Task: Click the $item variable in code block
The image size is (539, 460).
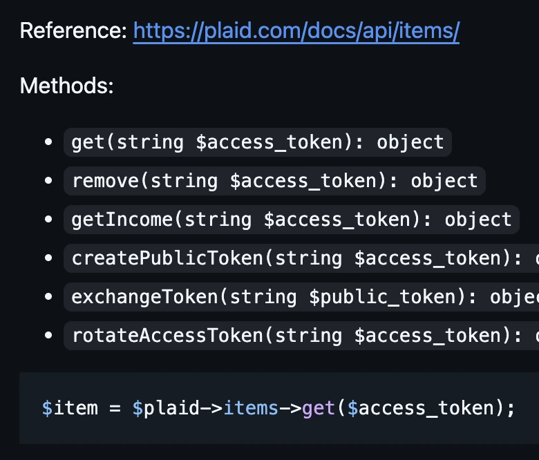Action: (70, 408)
